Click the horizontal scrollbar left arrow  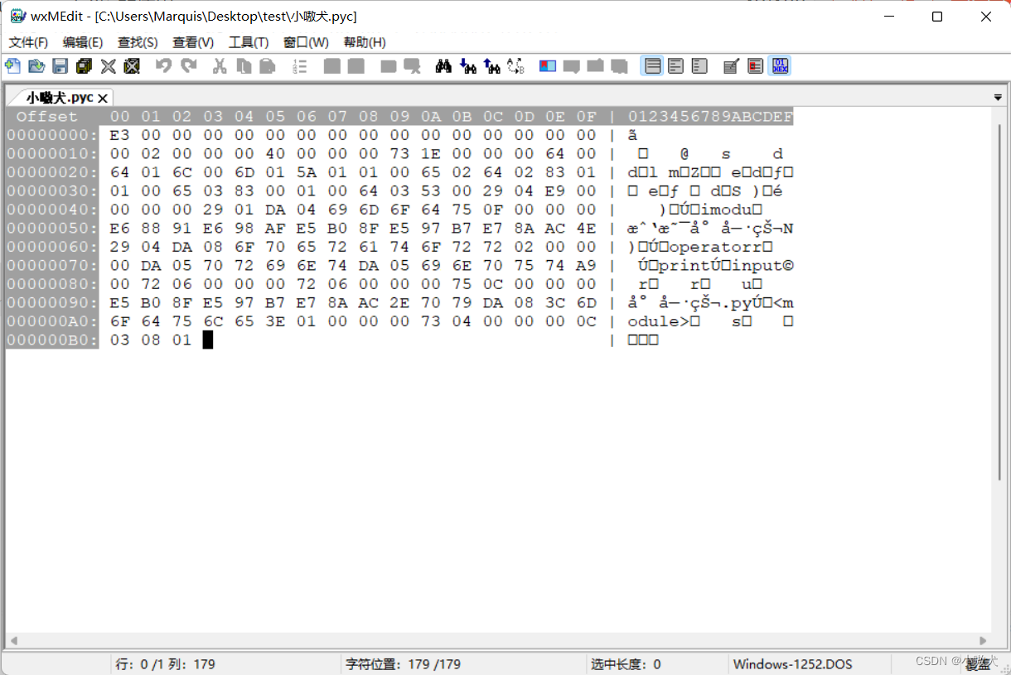(x=12, y=640)
